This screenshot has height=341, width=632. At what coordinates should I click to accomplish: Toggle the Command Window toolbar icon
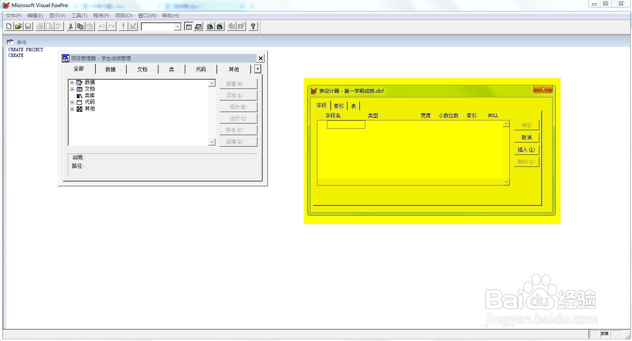[189, 26]
